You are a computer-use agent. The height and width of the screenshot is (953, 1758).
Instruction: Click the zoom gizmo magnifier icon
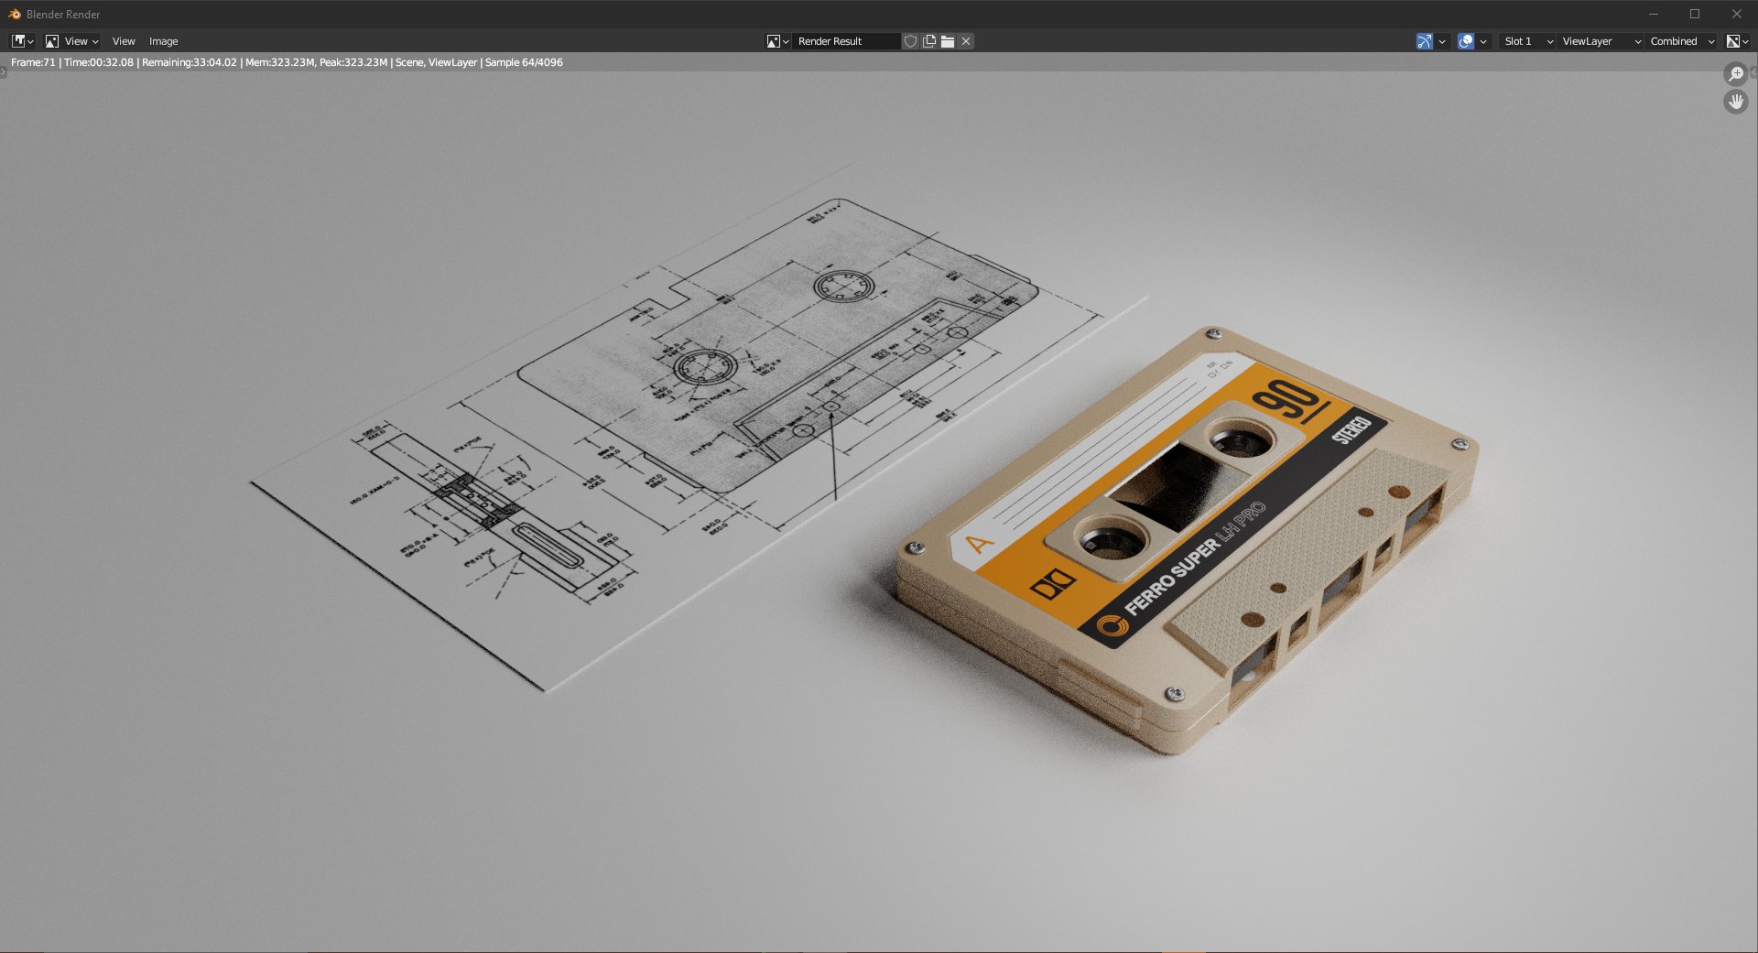click(1736, 74)
